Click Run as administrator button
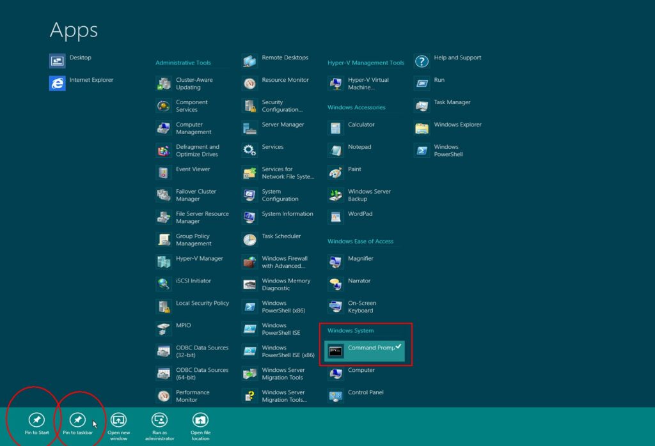The image size is (655, 446). pyautogui.click(x=159, y=427)
